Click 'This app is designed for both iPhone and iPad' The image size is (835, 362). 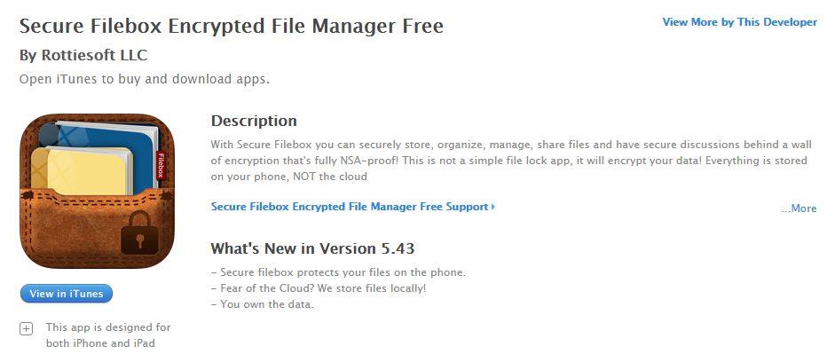pos(108,335)
